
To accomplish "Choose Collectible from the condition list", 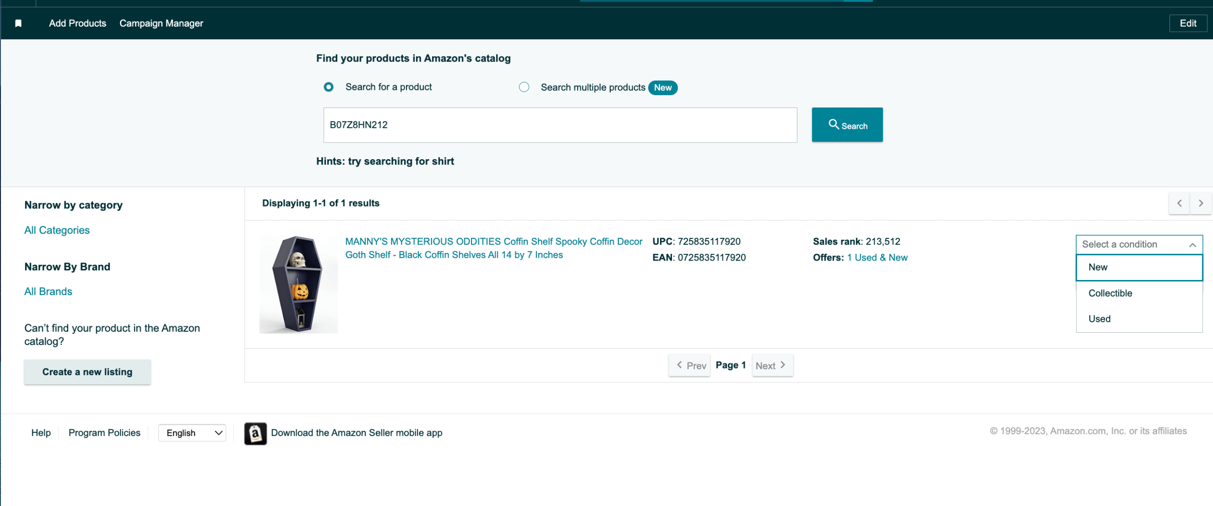I will (x=1110, y=293).
